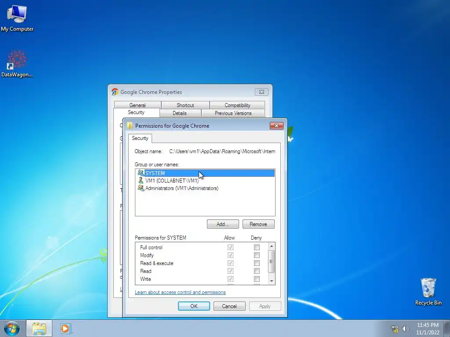This screenshot has width=450, height=337.
Task: Click the Chrome icon in Properties title bar
Action: 115,92
